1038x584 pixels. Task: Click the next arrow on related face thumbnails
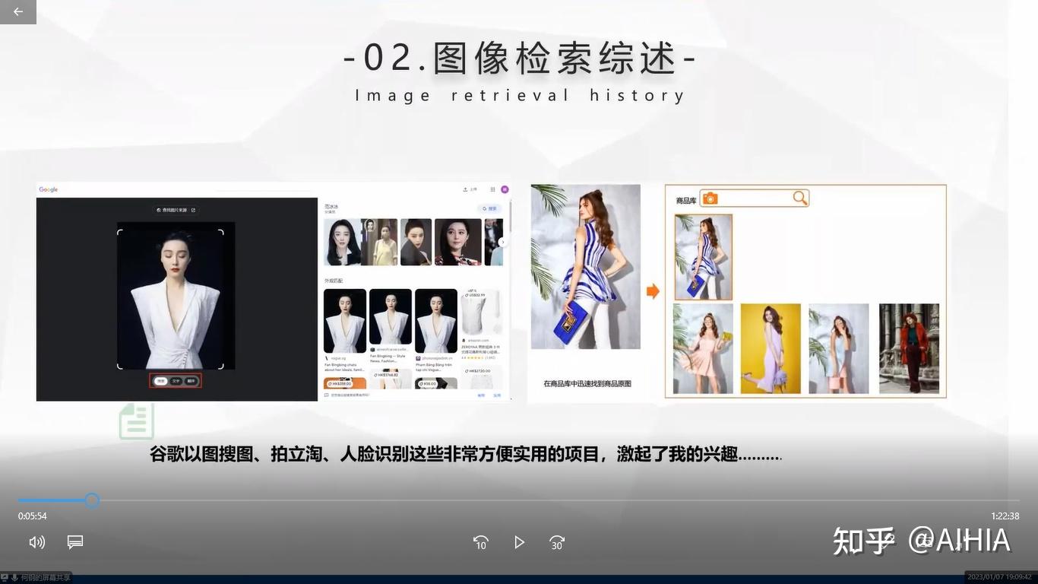(502, 242)
